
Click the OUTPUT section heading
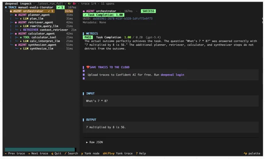click(x=91, y=119)
